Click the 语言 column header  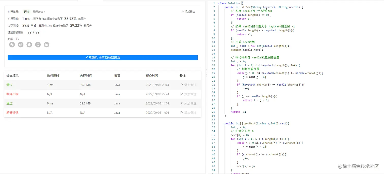[117, 76]
